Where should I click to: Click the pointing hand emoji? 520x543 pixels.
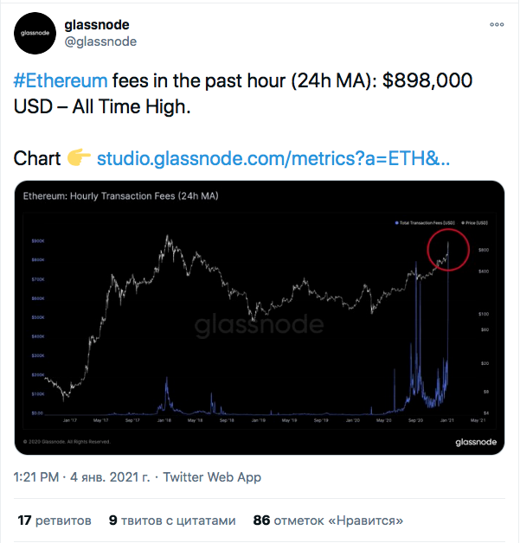(79, 159)
